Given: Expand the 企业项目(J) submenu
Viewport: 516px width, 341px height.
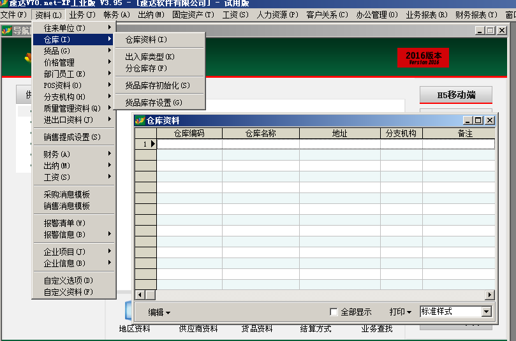Looking at the screenshot, I should (74, 252).
